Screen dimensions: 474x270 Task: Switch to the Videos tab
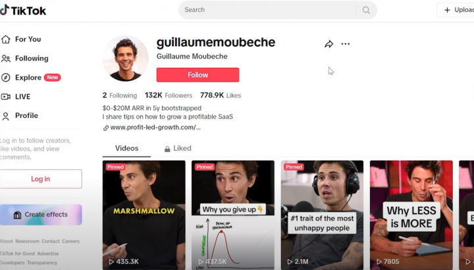(126, 148)
